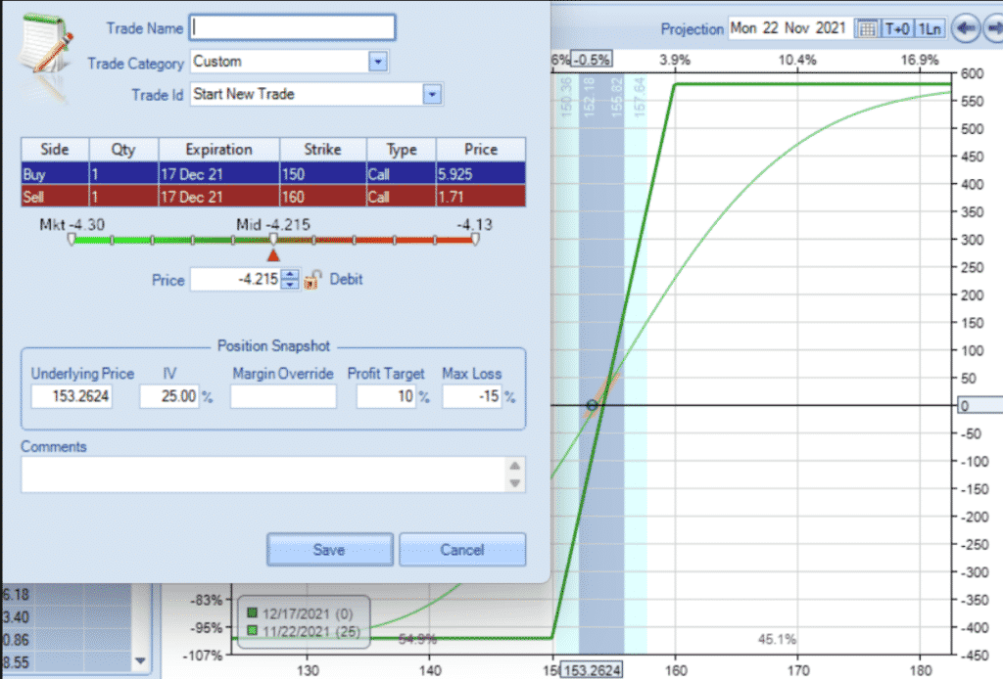Click the Price spinner up arrow
The image size is (1003, 679).
(x=290, y=275)
